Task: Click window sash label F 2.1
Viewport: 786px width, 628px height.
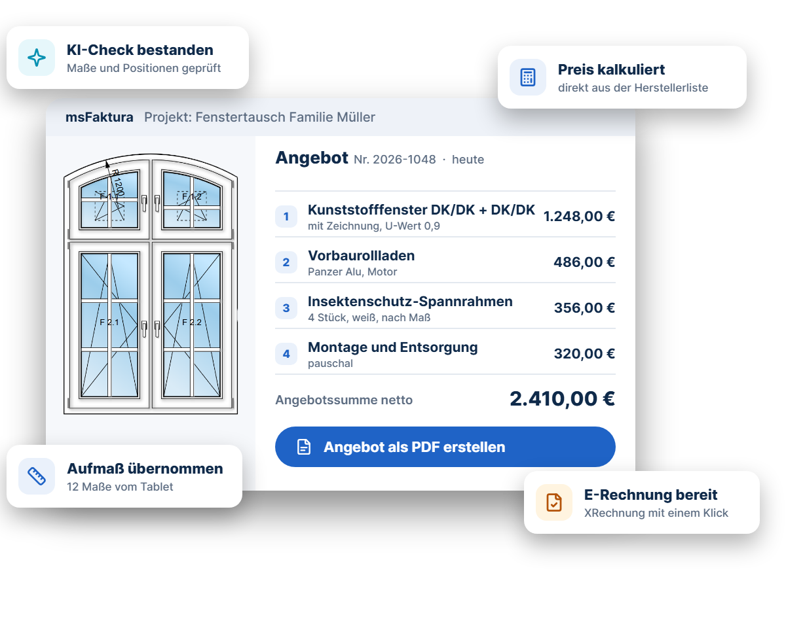Action: [x=109, y=323]
